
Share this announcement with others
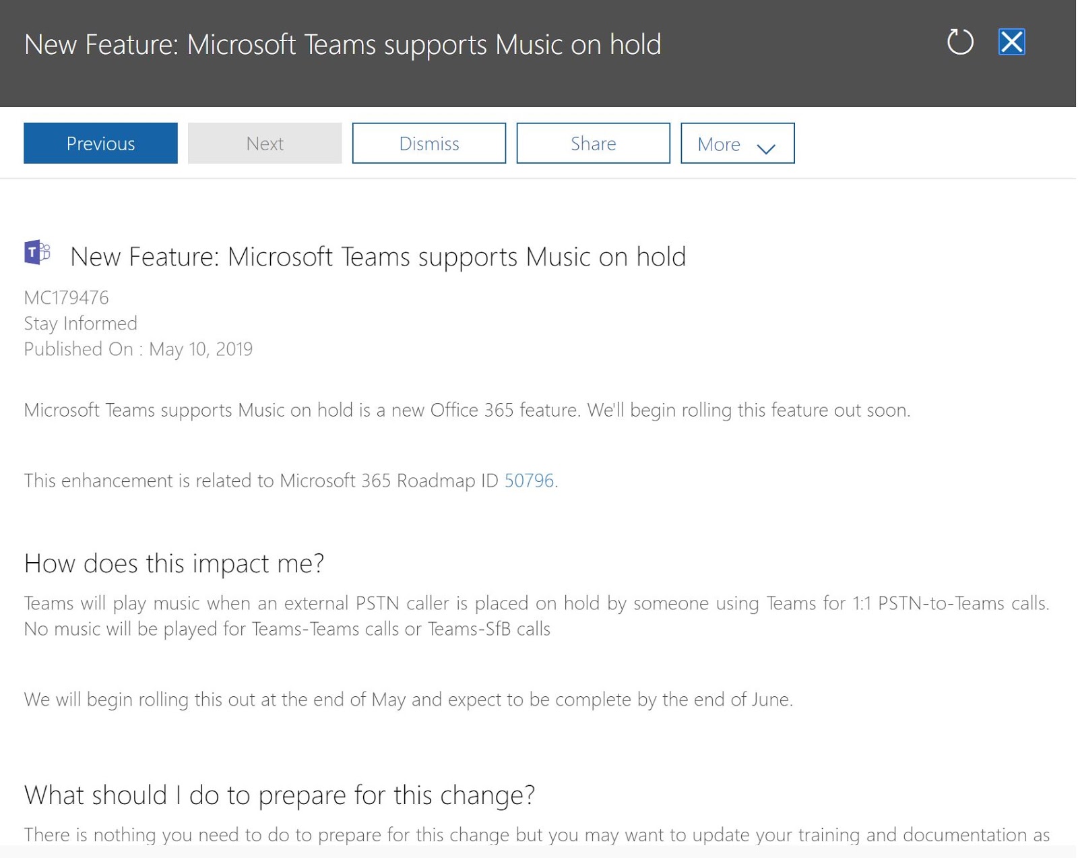pos(592,143)
